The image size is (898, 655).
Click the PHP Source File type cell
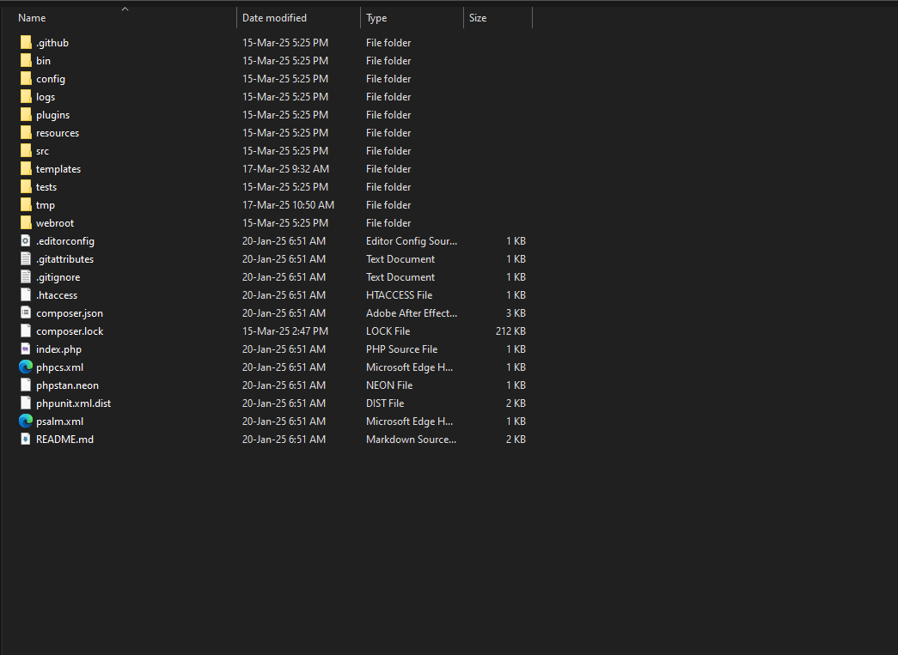click(x=401, y=349)
